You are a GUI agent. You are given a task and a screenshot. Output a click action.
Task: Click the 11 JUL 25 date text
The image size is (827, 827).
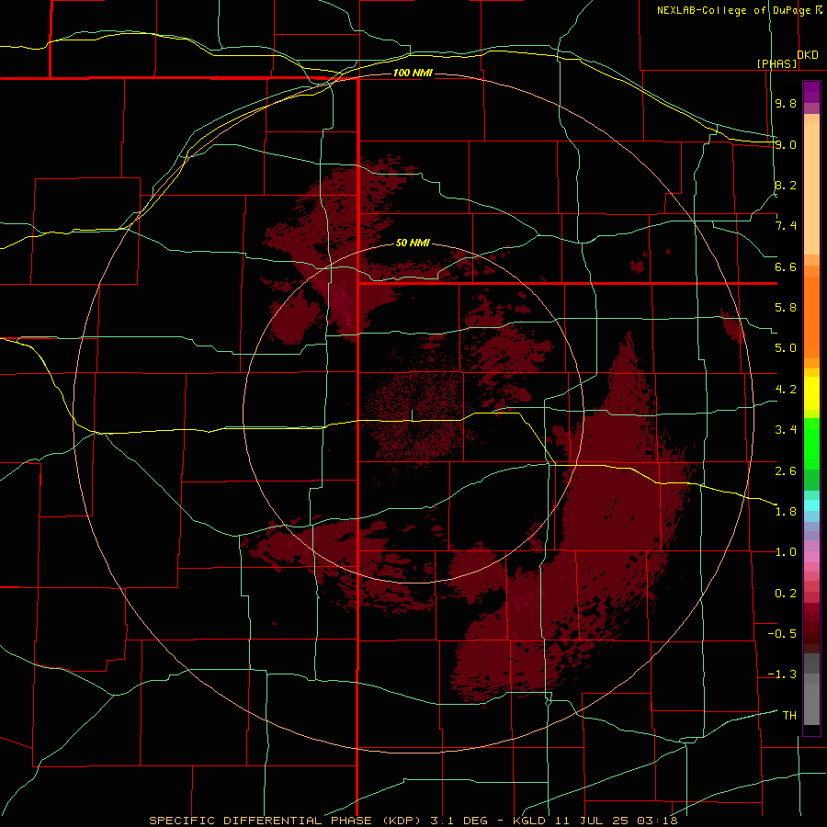[592, 821]
